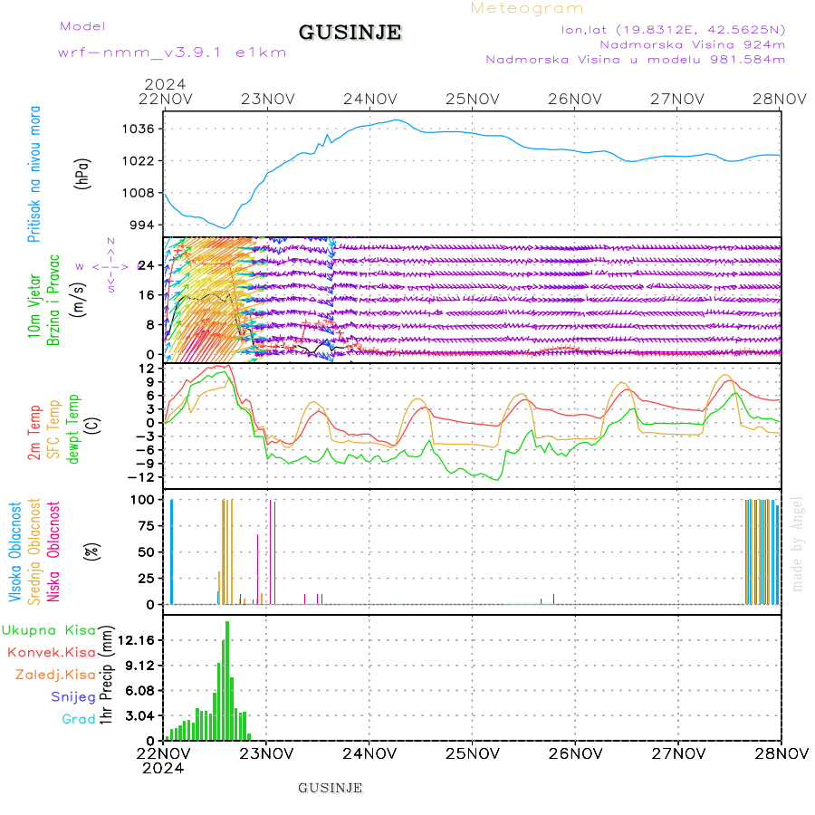Click the blue "Visoka Oblacnost" label
The width and height of the screenshot is (815, 815).
tap(15, 552)
